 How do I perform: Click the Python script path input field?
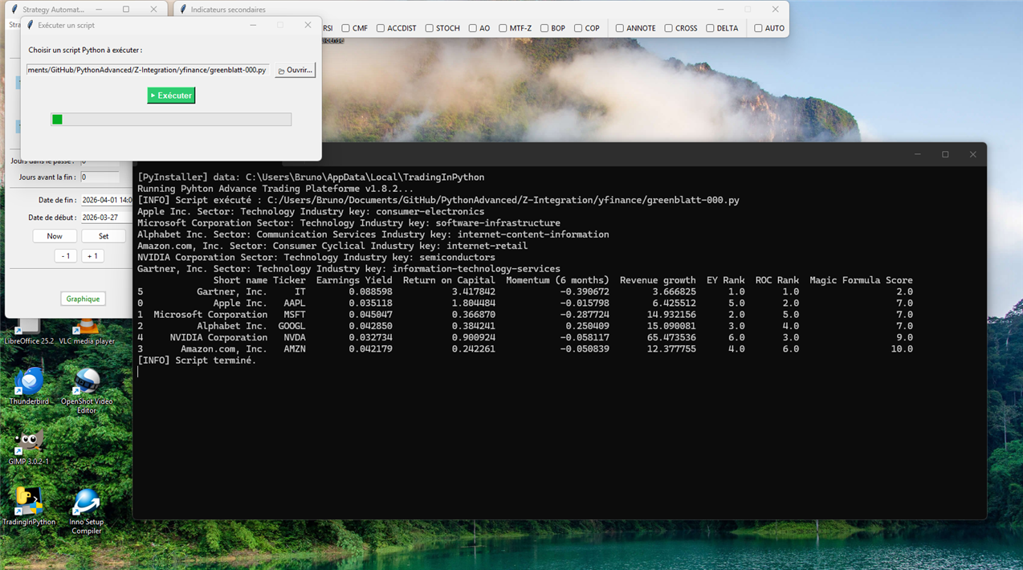coord(148,70)
